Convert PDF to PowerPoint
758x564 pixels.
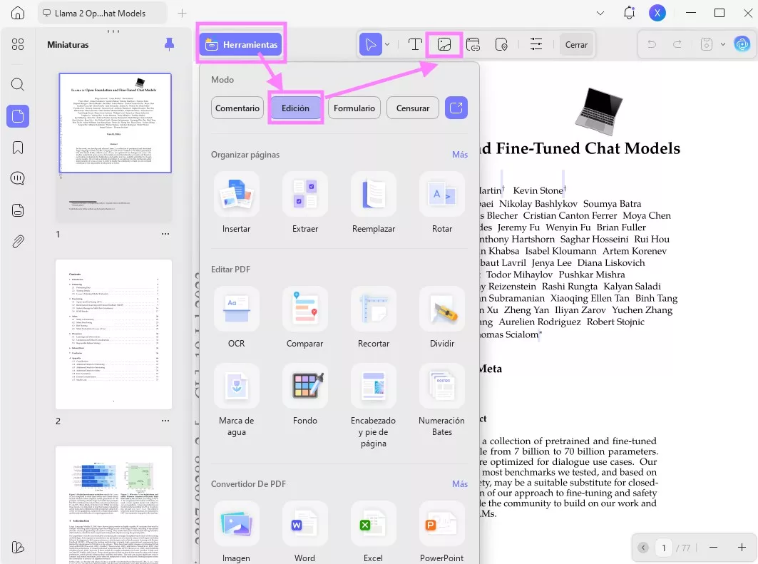coord(442,532)
